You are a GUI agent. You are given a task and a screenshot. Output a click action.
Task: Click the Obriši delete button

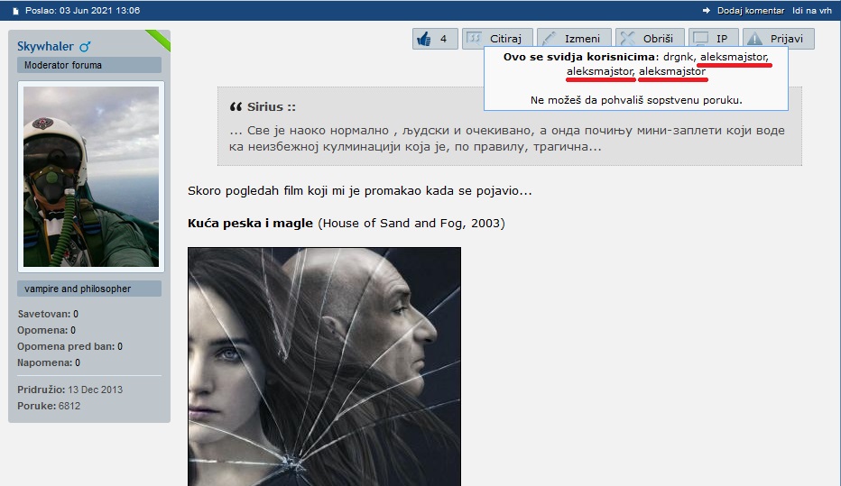click(x=650, y=39)
